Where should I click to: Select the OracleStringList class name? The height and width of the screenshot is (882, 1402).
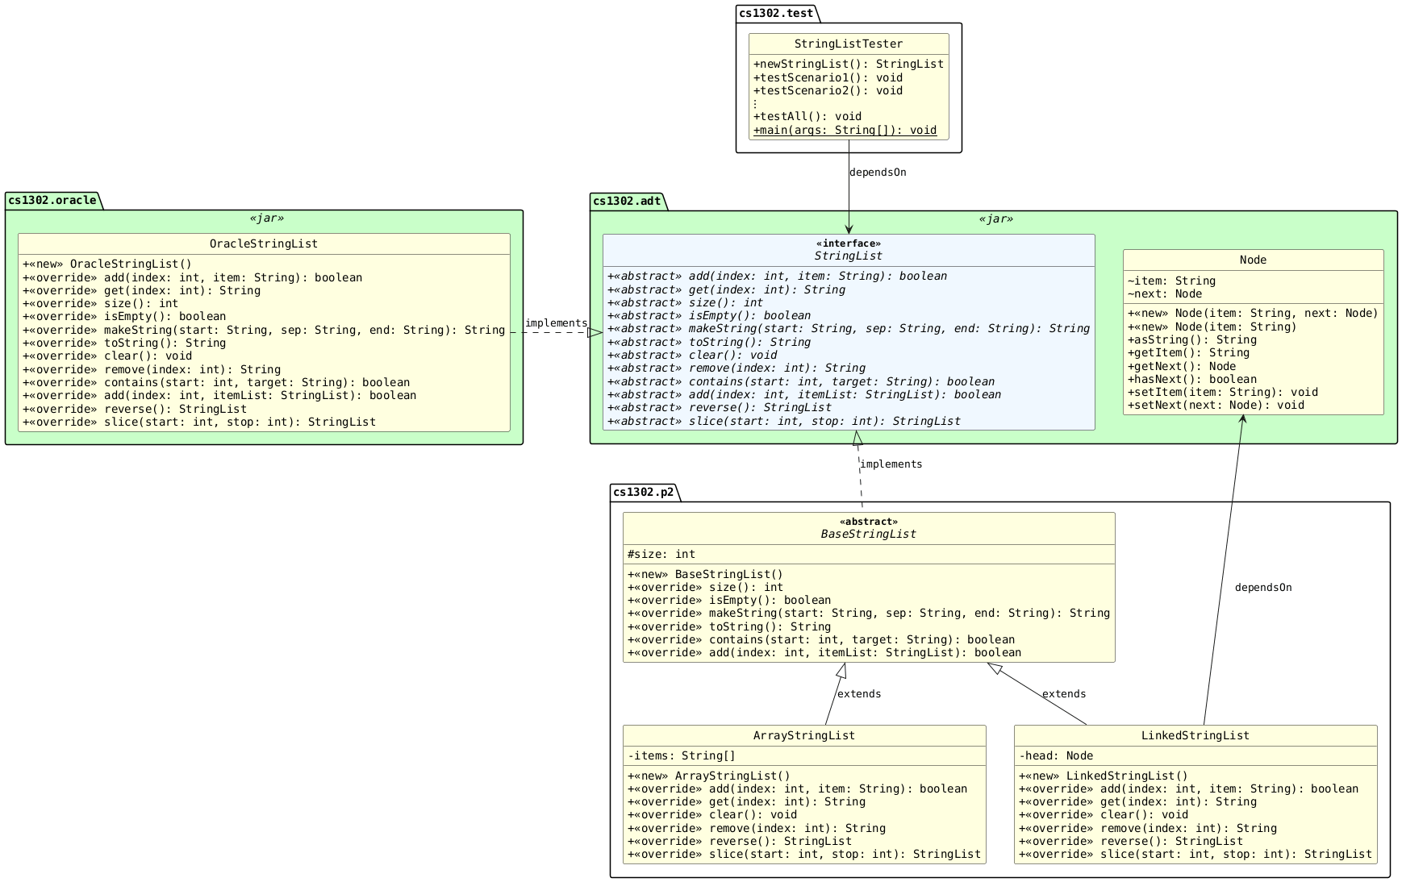coord(263,243)
